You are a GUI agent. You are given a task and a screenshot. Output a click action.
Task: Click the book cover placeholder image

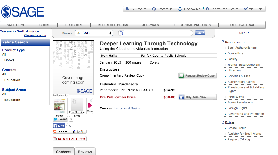[73, 68]
